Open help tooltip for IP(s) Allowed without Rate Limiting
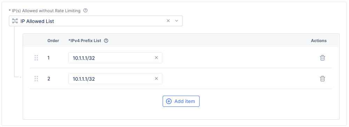Viewport: 349px width, 127px height. (x=85, y=10)
